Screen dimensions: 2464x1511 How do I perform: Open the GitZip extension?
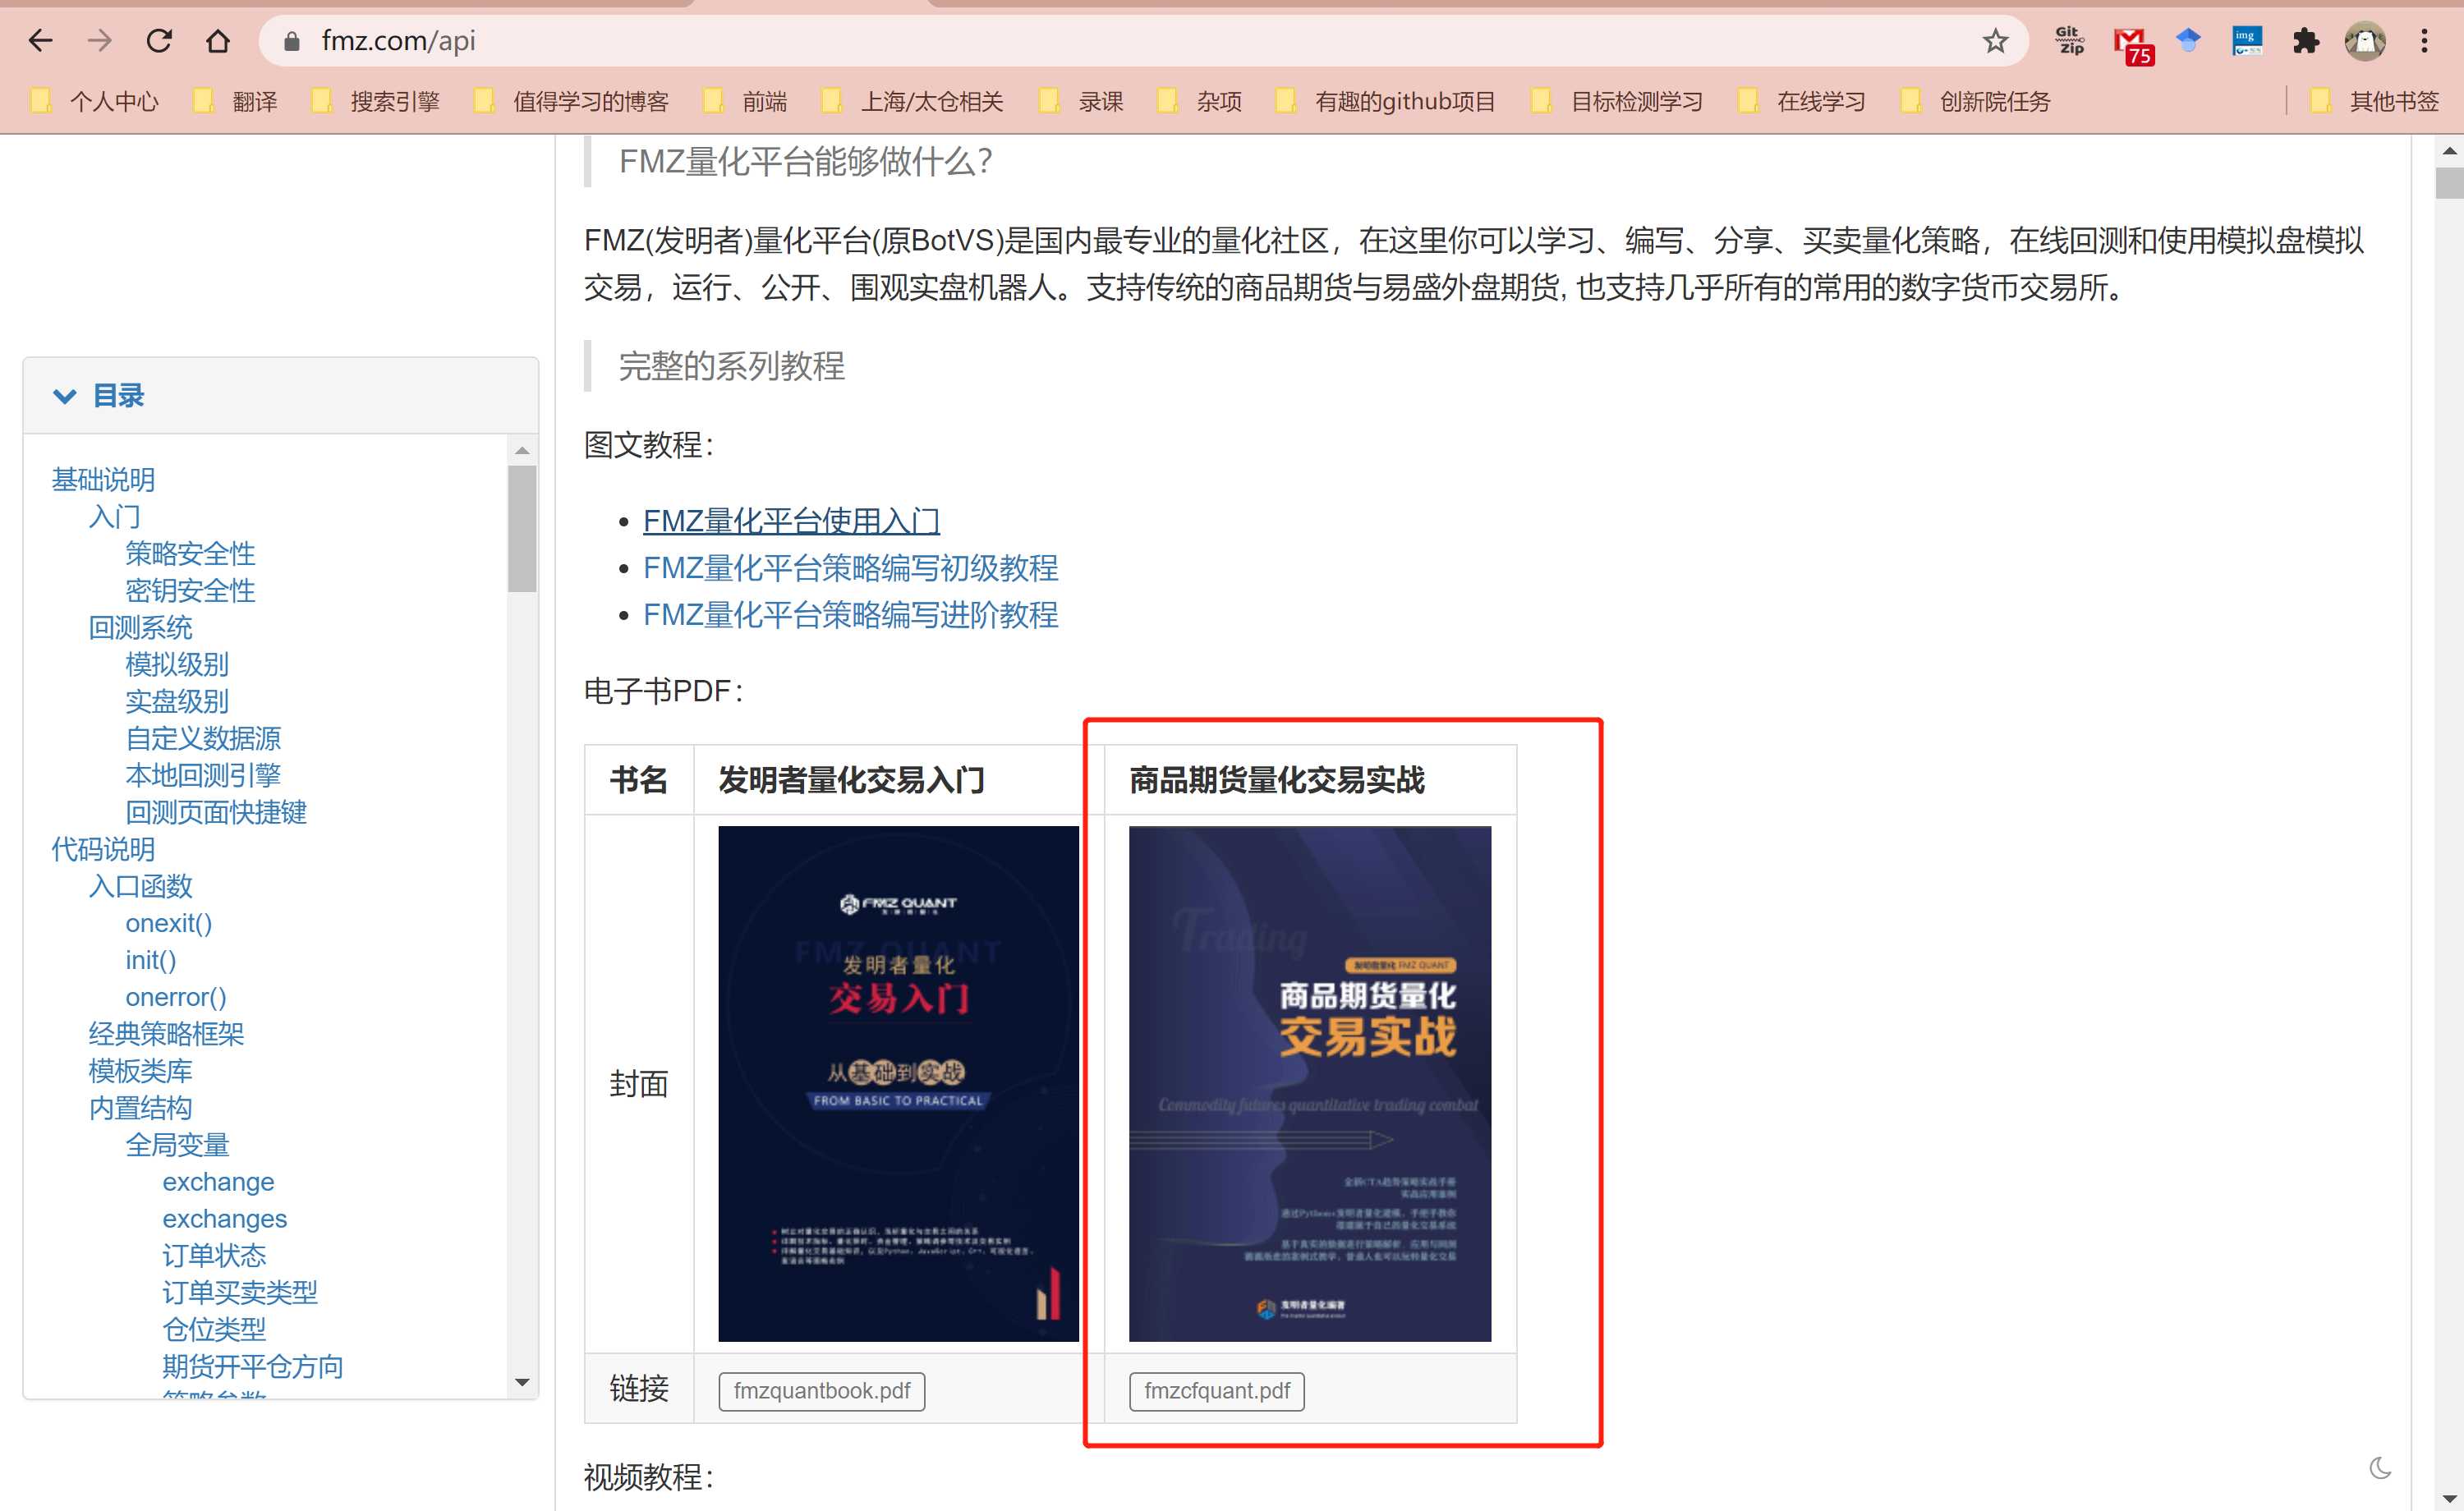pos(2068,41)
